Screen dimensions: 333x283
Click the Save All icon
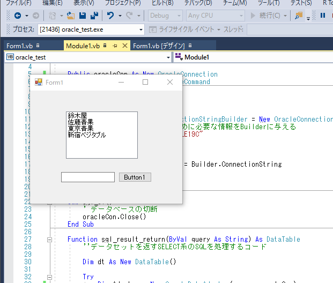point(94,16)
